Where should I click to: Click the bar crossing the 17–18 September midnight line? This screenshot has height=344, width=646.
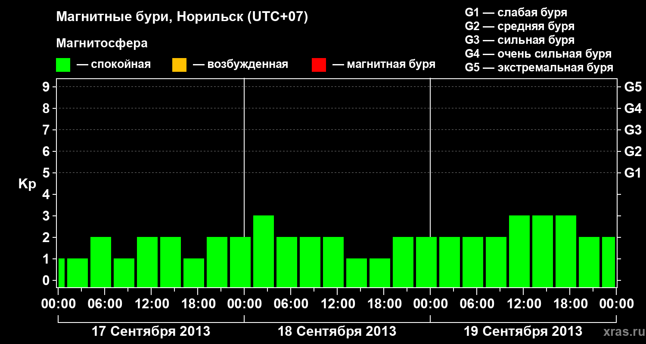[x=240, y=262]
